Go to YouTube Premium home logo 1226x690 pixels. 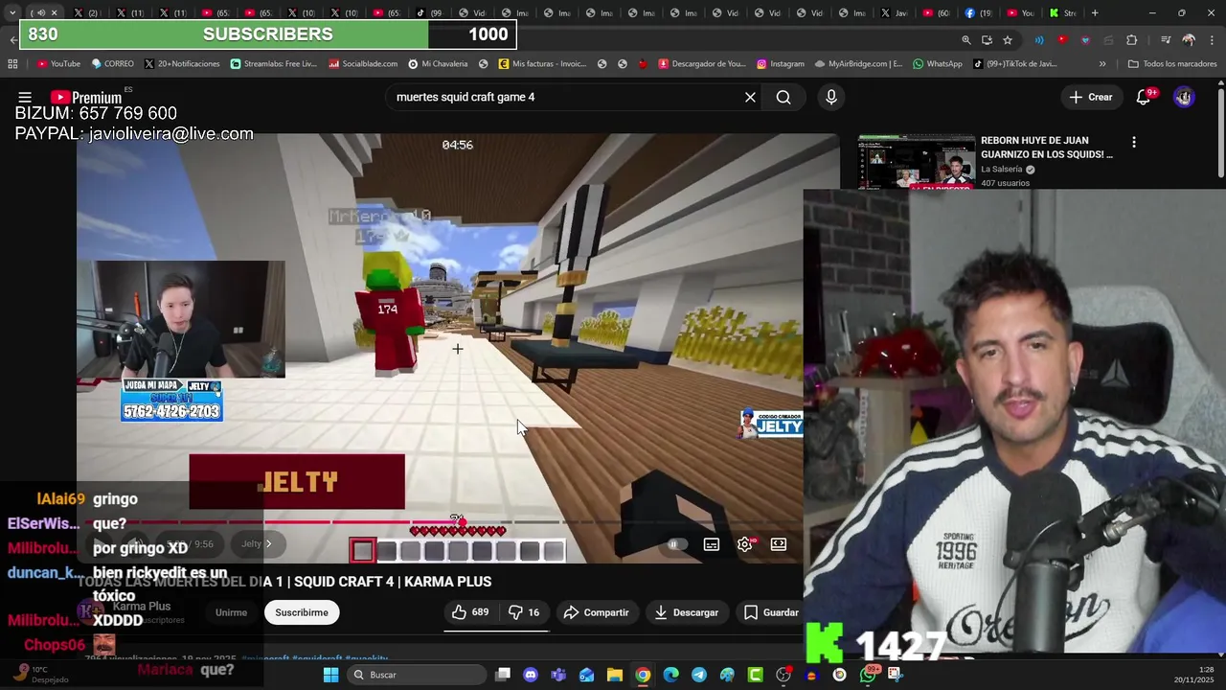click(x=86, y=97)
